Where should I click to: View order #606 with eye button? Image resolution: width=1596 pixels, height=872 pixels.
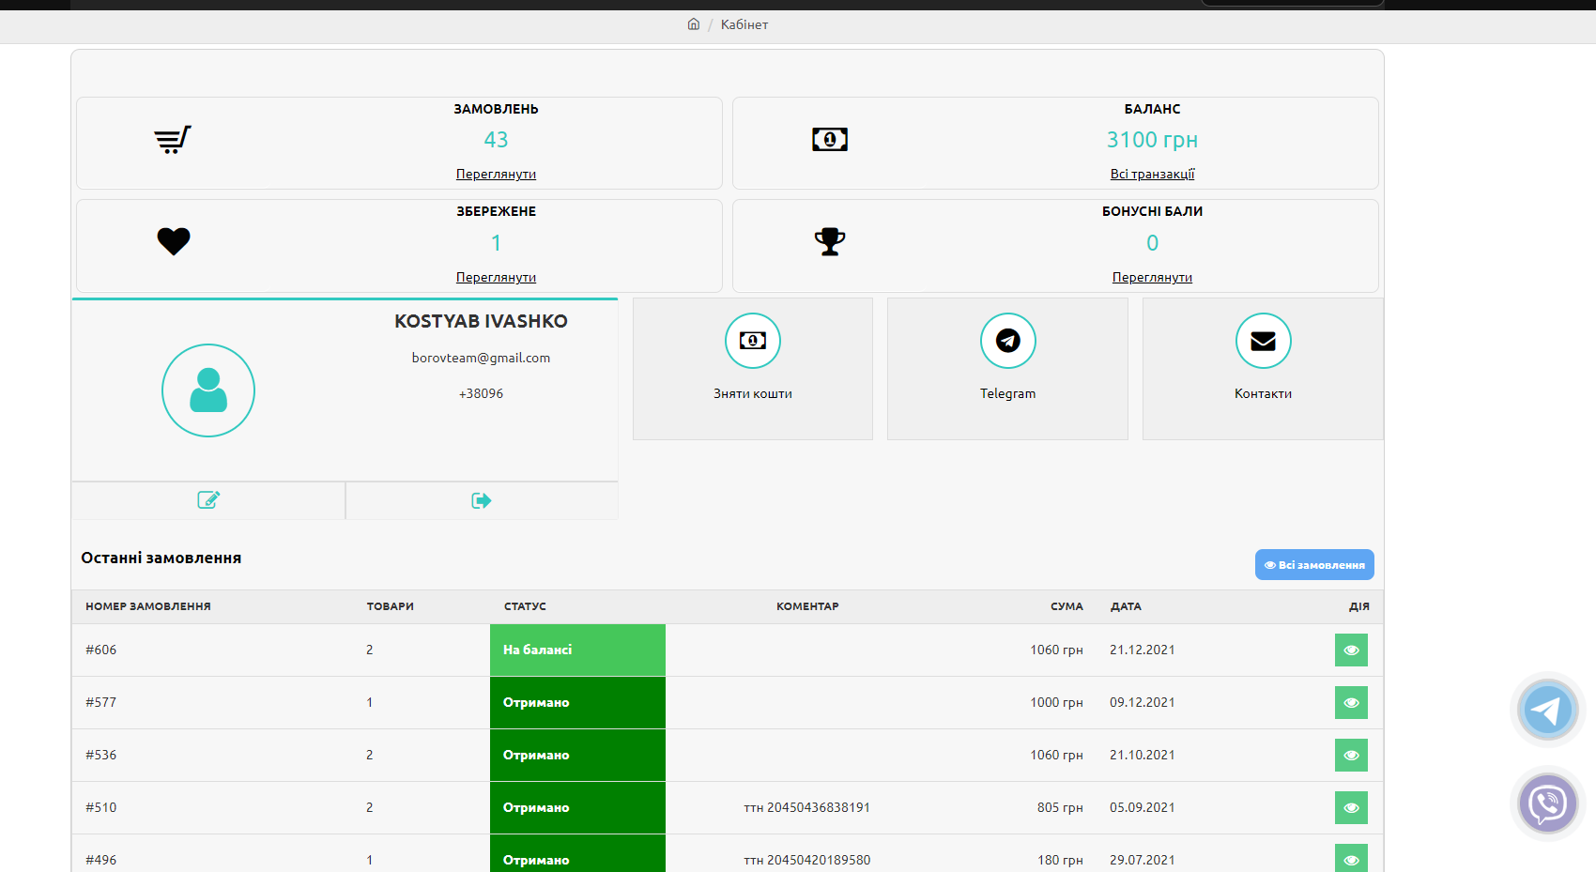click(1351, 650)
